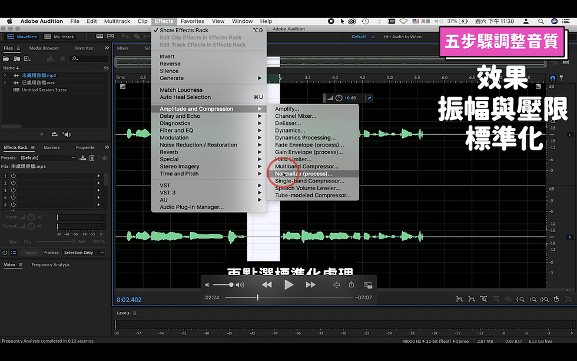
Task: Open the Frequency Analysis tab
Action: coord(51,265)
